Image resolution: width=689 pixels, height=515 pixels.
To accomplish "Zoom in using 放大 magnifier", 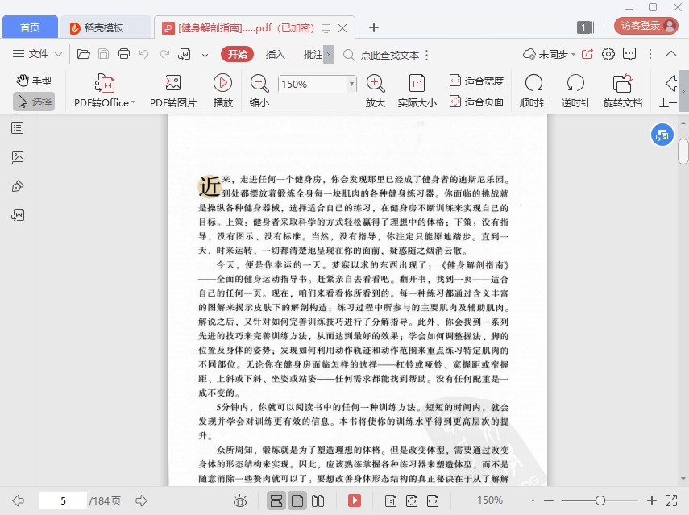I will point(376,83).
